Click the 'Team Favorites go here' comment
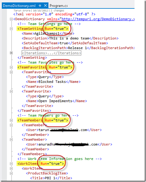 point(50,63)
